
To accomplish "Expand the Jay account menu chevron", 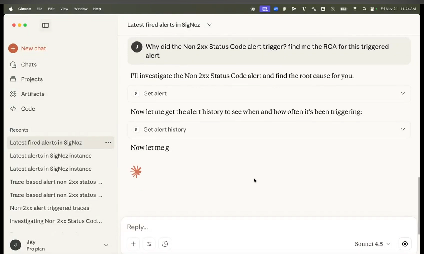I will click(106, 245).
